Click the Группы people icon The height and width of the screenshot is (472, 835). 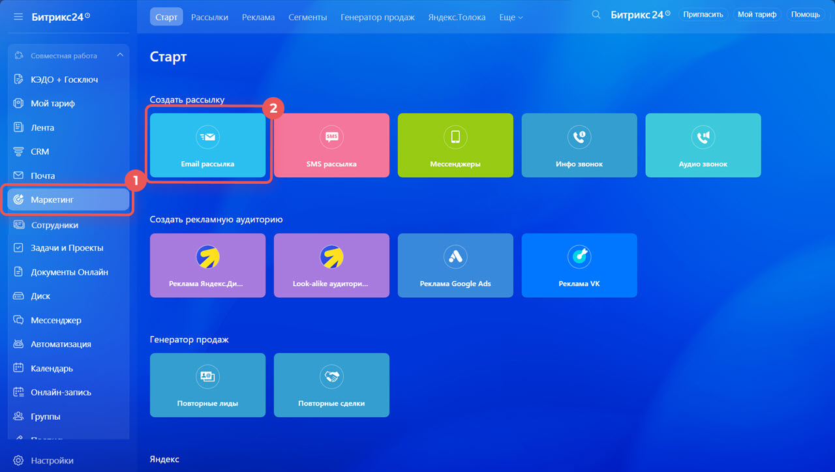click(18, 417)
